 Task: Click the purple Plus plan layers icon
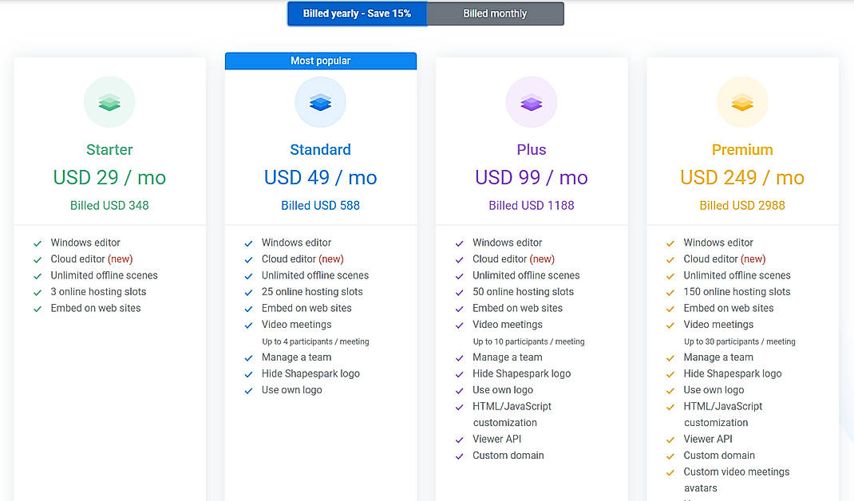point(531,102)
